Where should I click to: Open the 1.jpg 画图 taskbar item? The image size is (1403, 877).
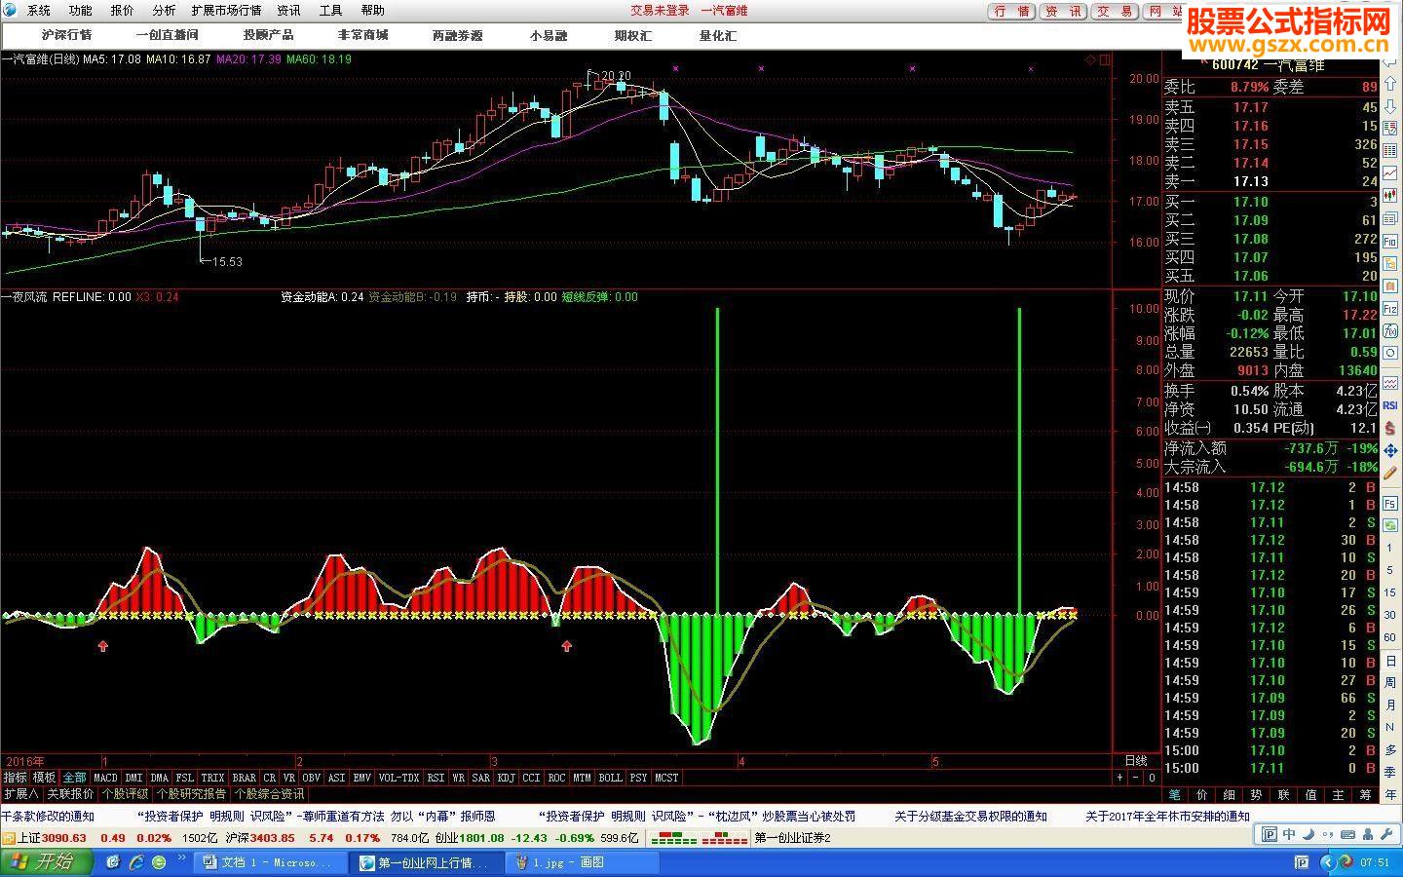pos(583,862)
